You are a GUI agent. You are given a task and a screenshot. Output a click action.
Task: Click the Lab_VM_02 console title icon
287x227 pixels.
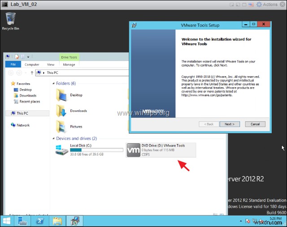tap(4, 4)
